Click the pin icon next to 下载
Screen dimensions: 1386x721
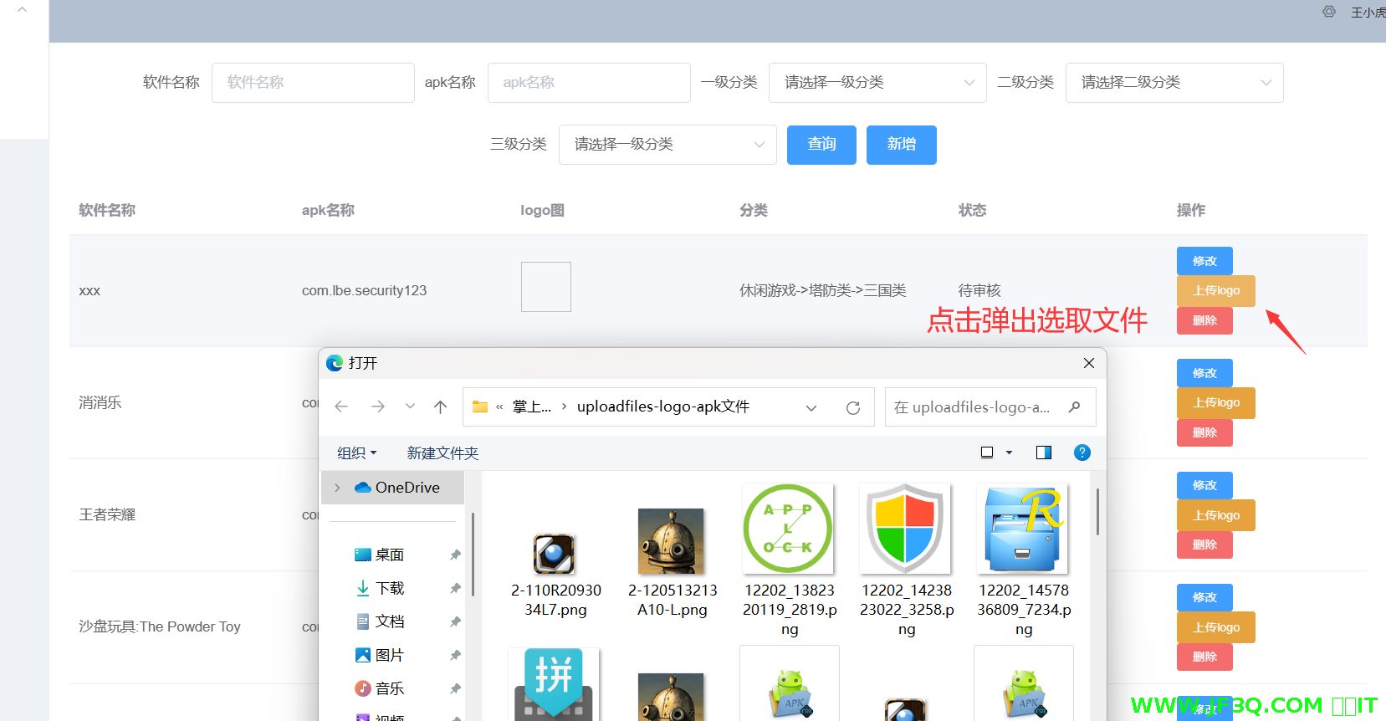[x=455, y=588]
